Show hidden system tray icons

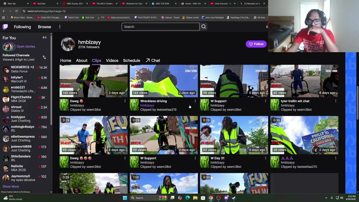(326, 198)
